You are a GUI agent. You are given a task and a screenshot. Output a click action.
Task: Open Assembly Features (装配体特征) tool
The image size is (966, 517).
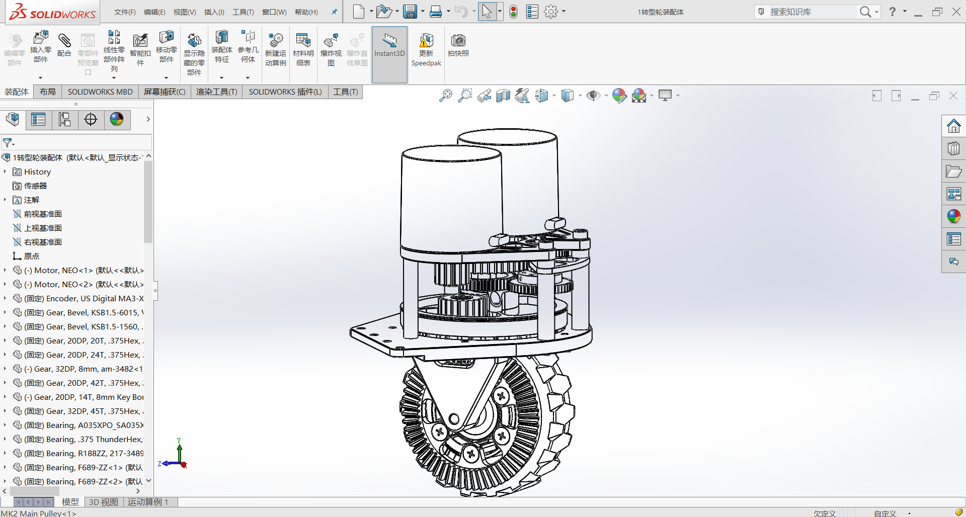coord(222,37)
